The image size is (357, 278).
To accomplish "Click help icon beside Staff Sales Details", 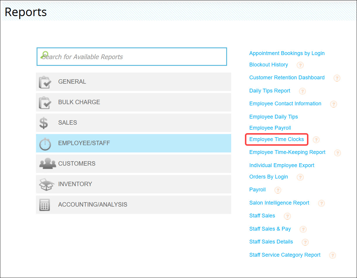I will point(305,242).
